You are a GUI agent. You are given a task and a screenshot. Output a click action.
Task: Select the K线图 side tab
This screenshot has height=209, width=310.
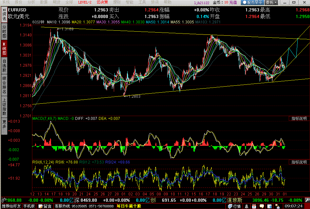(4, 48)
